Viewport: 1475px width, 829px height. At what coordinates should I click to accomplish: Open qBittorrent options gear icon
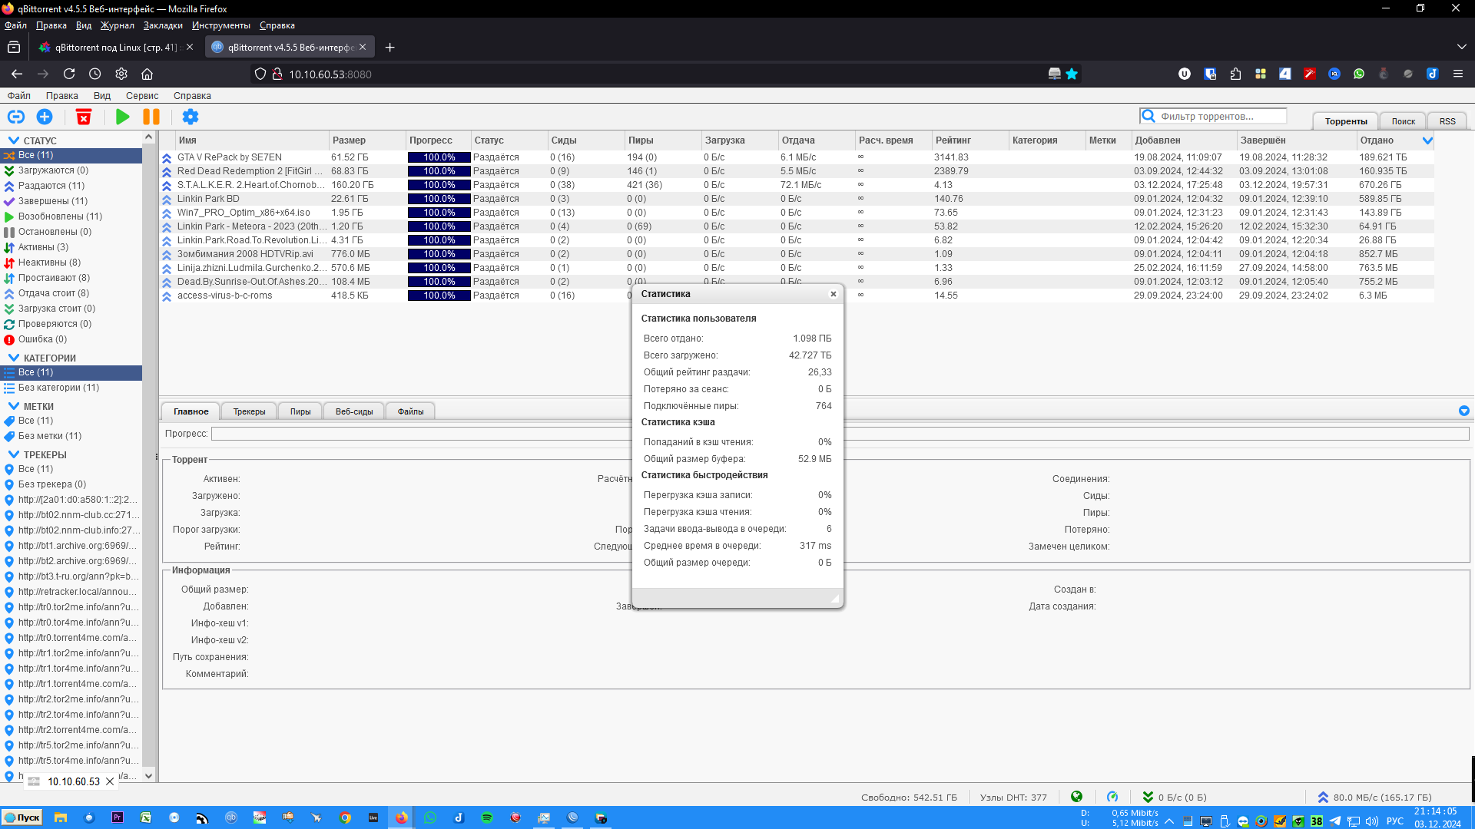tap(191, 117)
